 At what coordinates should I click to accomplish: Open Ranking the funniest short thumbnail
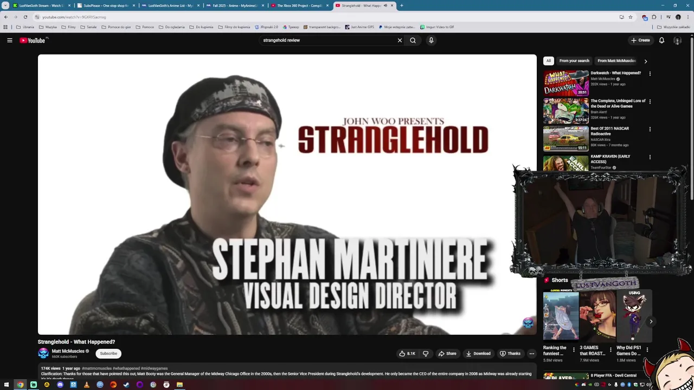tap(561, 315)
